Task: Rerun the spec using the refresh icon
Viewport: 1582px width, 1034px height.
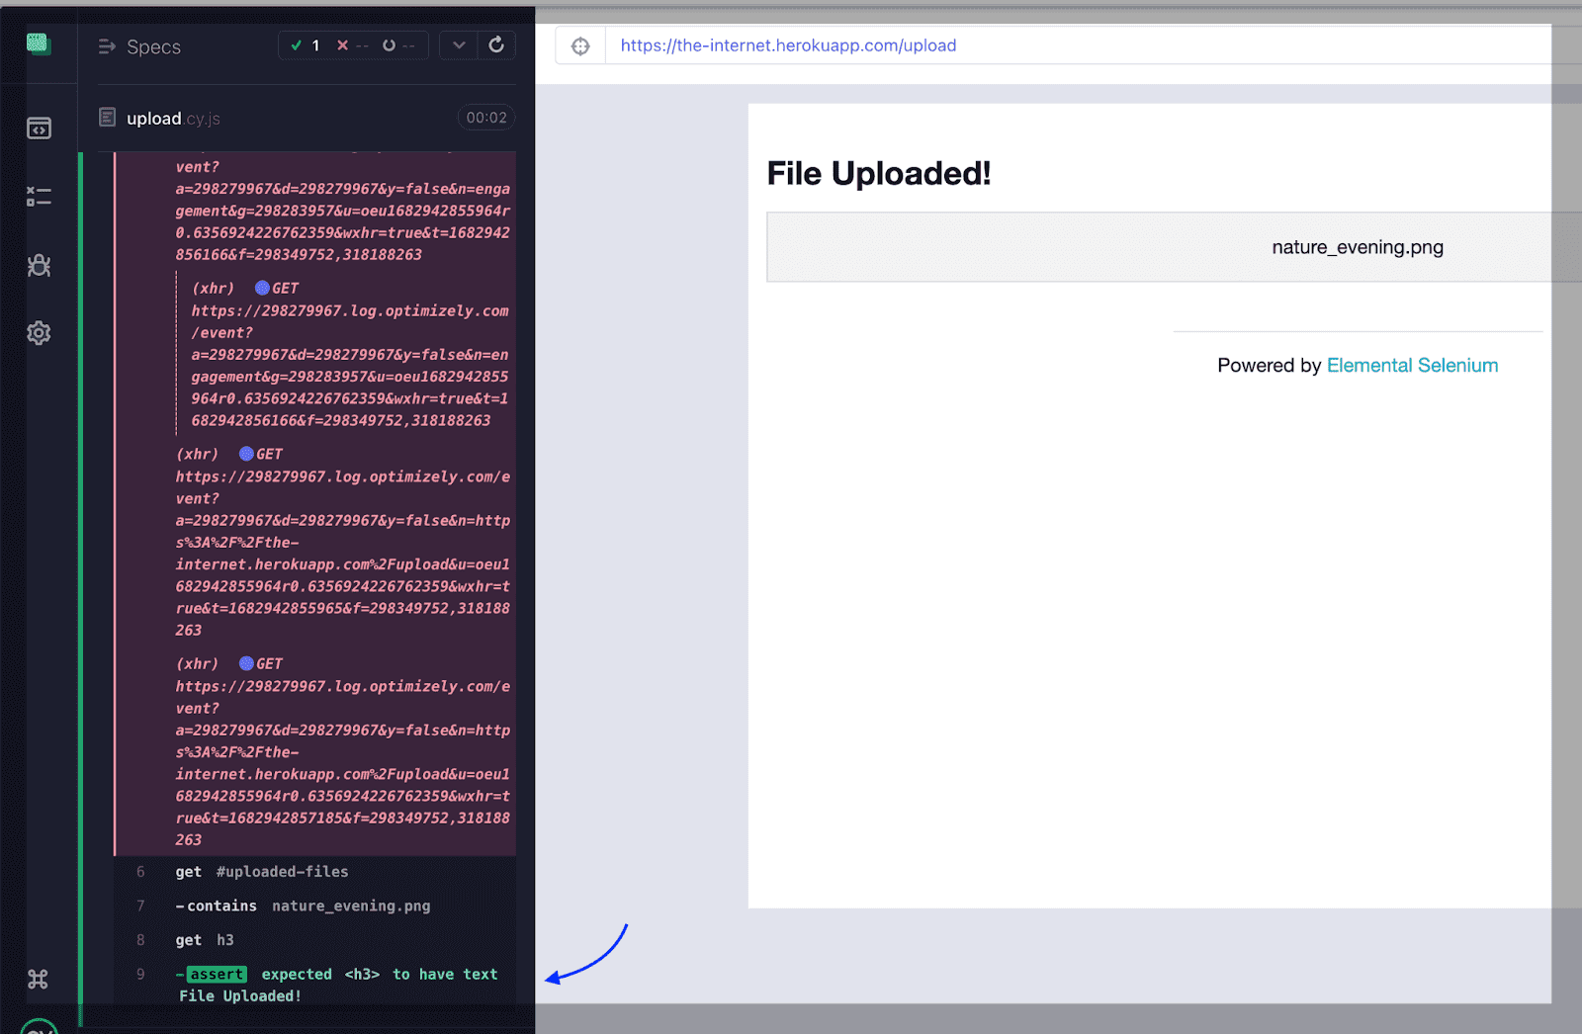Action: pos(496,44)
